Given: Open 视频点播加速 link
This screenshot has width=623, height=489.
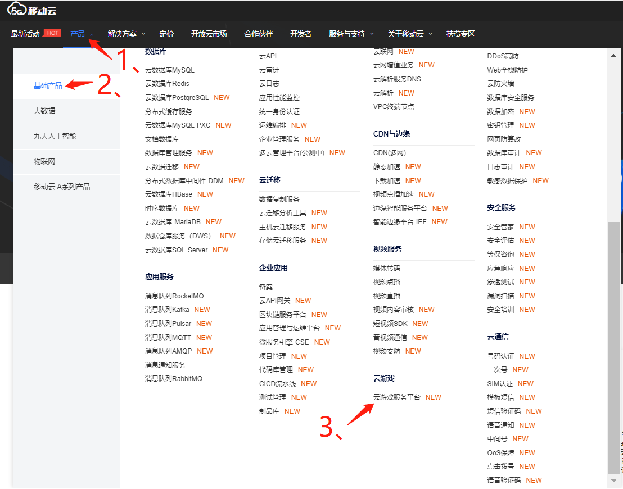Looking at the screenshot, I should point(394,194).
